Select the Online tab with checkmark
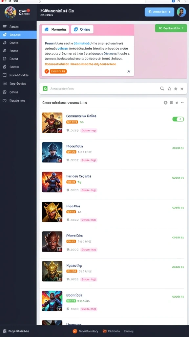This screenshot has width=189, height=337. click(x=82, y=29)
